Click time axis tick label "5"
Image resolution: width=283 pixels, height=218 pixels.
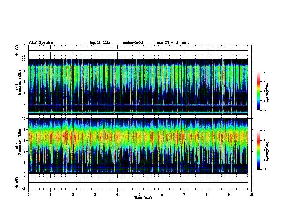140,194
